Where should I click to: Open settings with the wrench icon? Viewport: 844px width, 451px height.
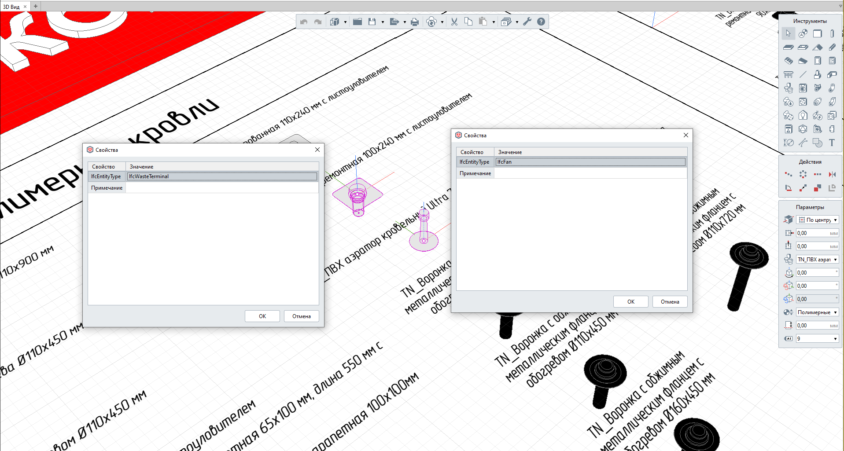click(x=527, y=22)
